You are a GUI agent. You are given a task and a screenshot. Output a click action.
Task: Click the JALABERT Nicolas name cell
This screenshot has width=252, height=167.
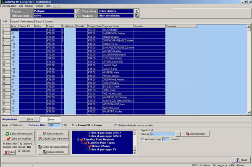click(x=118, y=112)
